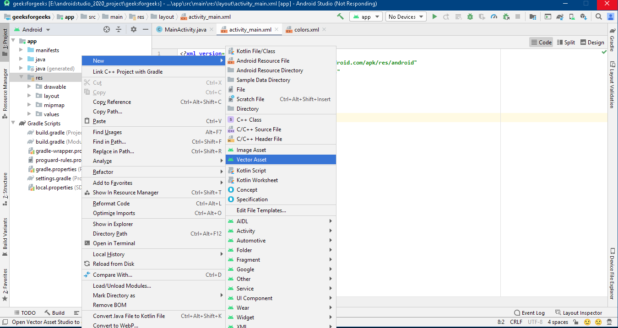Switch editor to Code view
Image resolution: width=618 pixels, height=328 pixels.
(x=541, y=42)
